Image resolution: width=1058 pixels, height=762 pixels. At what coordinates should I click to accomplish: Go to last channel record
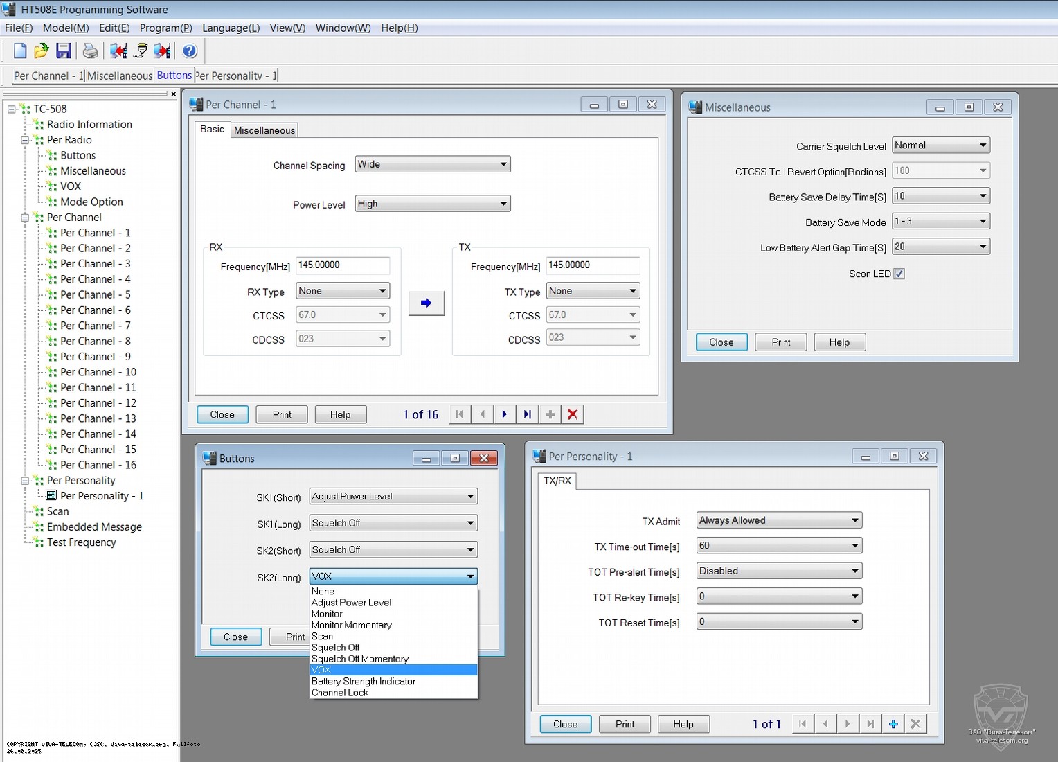(x=527, y=414)
